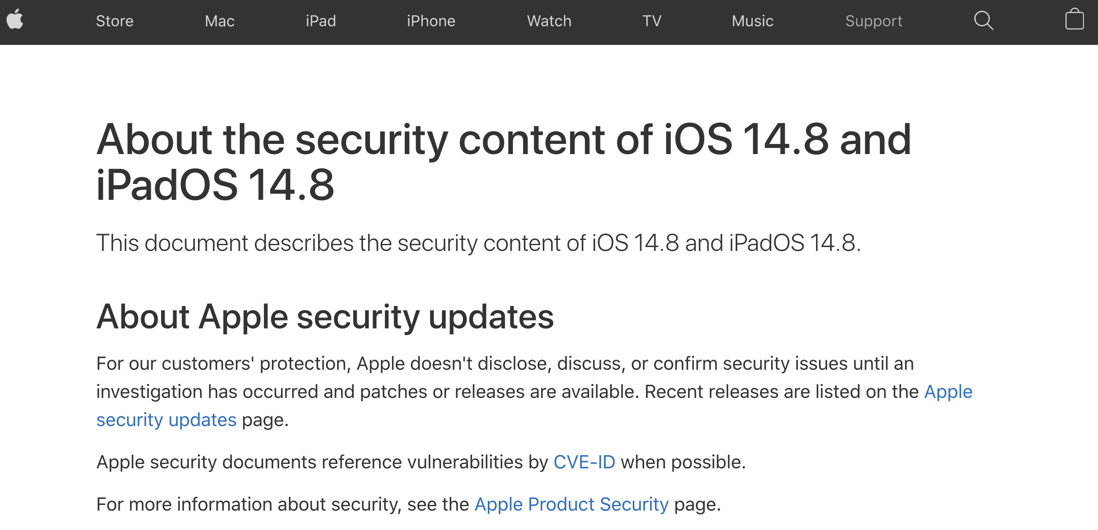Open the Support navigation item
The height and width of the screenshot is (530, 1098).
coord(874,21)
